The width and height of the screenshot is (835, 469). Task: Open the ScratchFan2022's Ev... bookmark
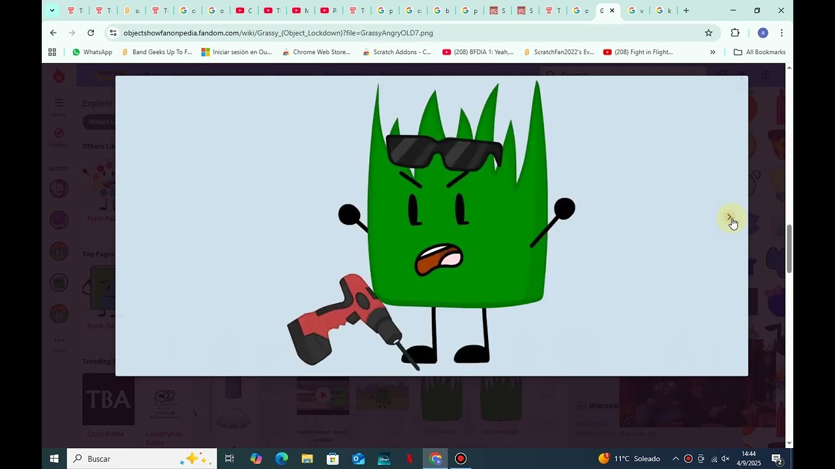click(559, 52)
